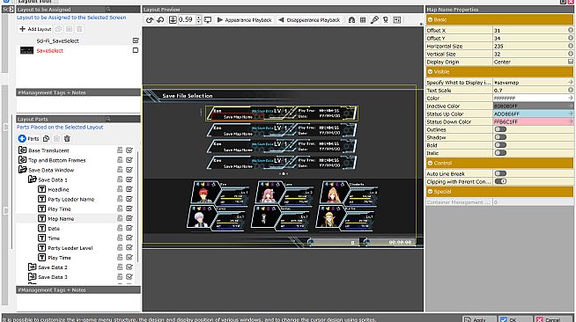The image size is (576, 322).
Task: Click the reset icon beside Text Scale value
Action: point(571,90)
